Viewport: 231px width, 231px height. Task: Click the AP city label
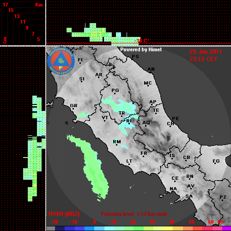click(153, 102)
